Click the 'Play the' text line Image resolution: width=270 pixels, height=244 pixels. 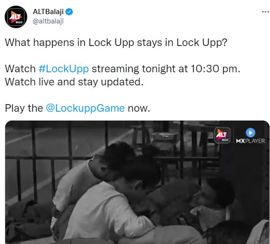[24, 108]
